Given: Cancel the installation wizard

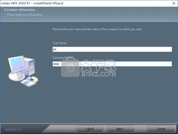Looking at the screenshot, I should (x=161, y=129).
